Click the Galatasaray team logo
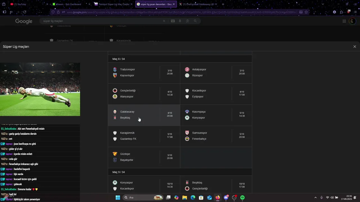 115,112
